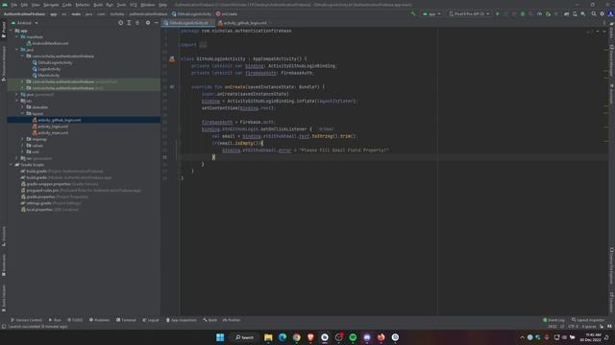Image resolution: width=615 pixels, height=345 pixels.
Task: Click Expand All in Project panel toolbar
Action: click(129, 23)
